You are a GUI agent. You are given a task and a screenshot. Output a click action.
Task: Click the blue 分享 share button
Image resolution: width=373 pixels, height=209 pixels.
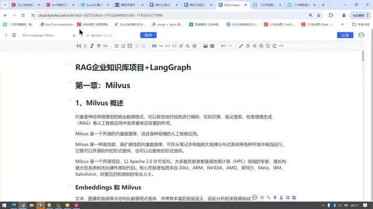345,35
